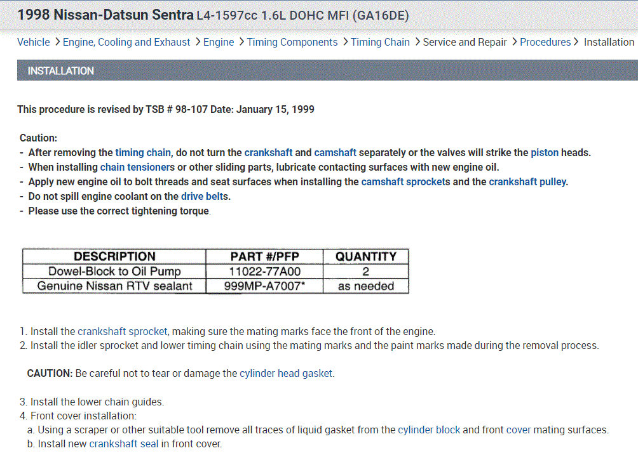Screen dimensions: 638x460
Task: Follow the 'crankshaft' link in first caution line
Action: point(268,153)
